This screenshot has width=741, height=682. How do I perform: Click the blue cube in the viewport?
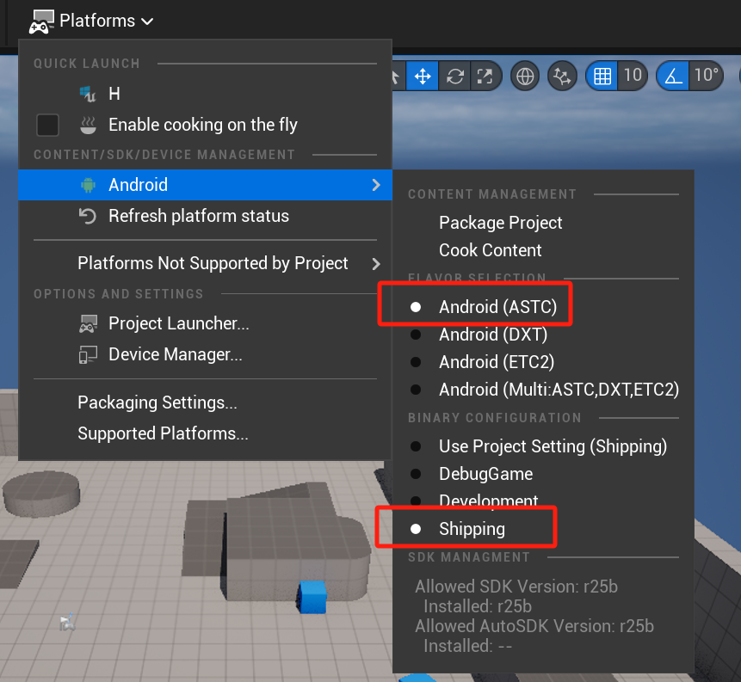click(312, 597)
